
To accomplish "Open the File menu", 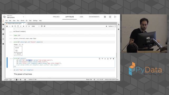I will tap(7, 21).
